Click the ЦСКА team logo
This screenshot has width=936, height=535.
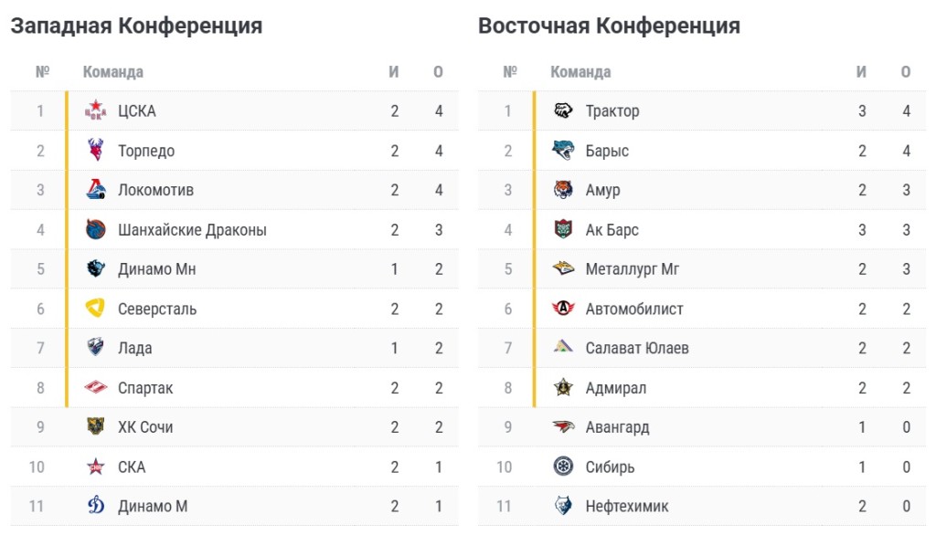point(95,110)
